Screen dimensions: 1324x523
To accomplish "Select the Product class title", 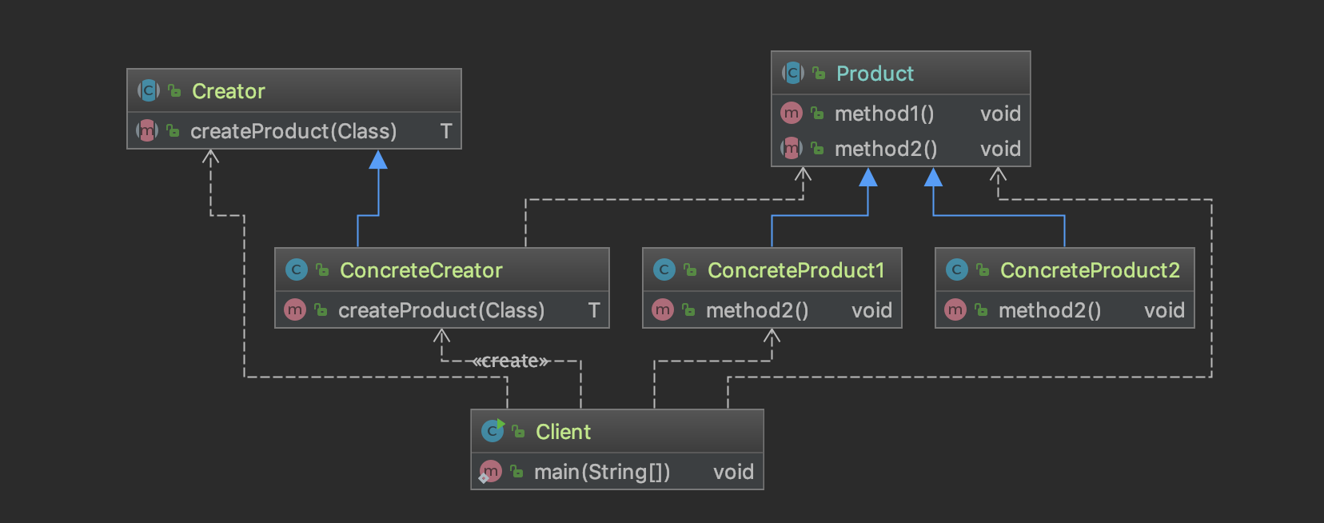I will tap(875, 74).
